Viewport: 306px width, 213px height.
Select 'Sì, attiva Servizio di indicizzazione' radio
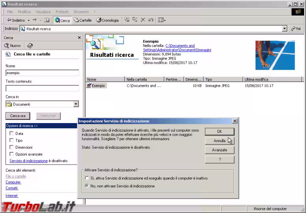87,178
